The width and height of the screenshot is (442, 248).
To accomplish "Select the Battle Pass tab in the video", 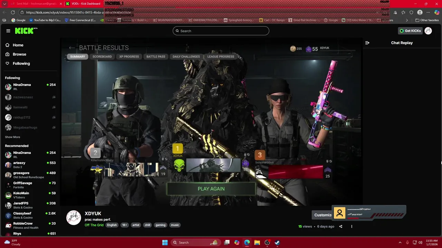I will (x=156, y=56).
